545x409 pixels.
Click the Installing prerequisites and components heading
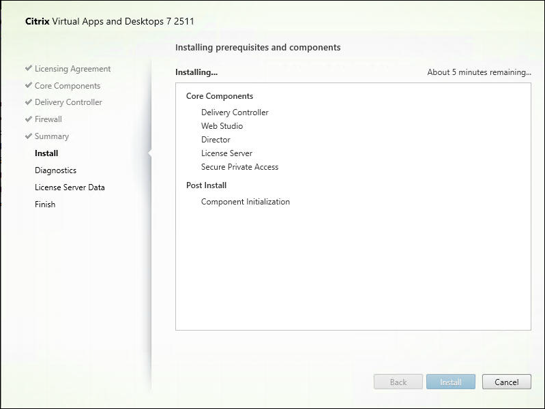coord(258,48)
